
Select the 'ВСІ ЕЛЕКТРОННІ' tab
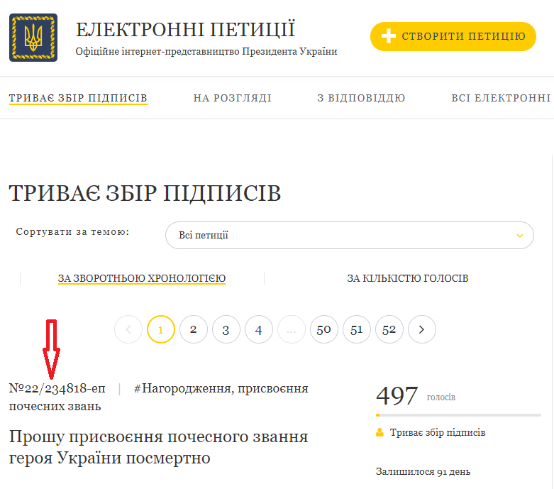(x=501, y=98)
